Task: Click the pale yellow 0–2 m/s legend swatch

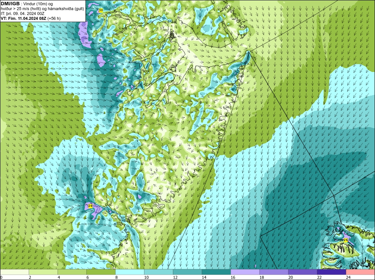Action: click(14, 272)
